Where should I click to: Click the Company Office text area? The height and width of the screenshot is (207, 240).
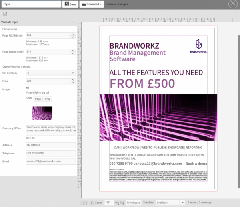pos(51,130)
